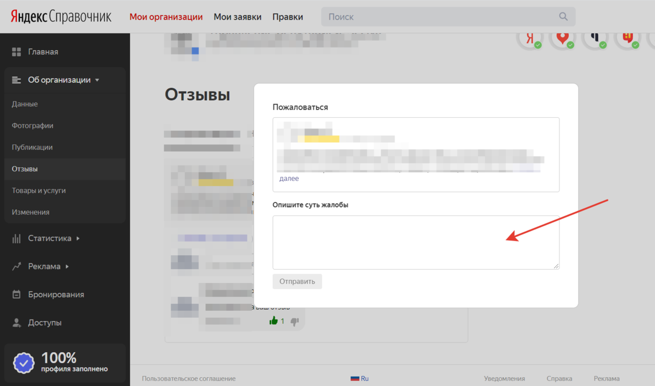Screen dimensions: 655x386
Task: Click the Yandex Я service status icon
Action: click(529, 38)
